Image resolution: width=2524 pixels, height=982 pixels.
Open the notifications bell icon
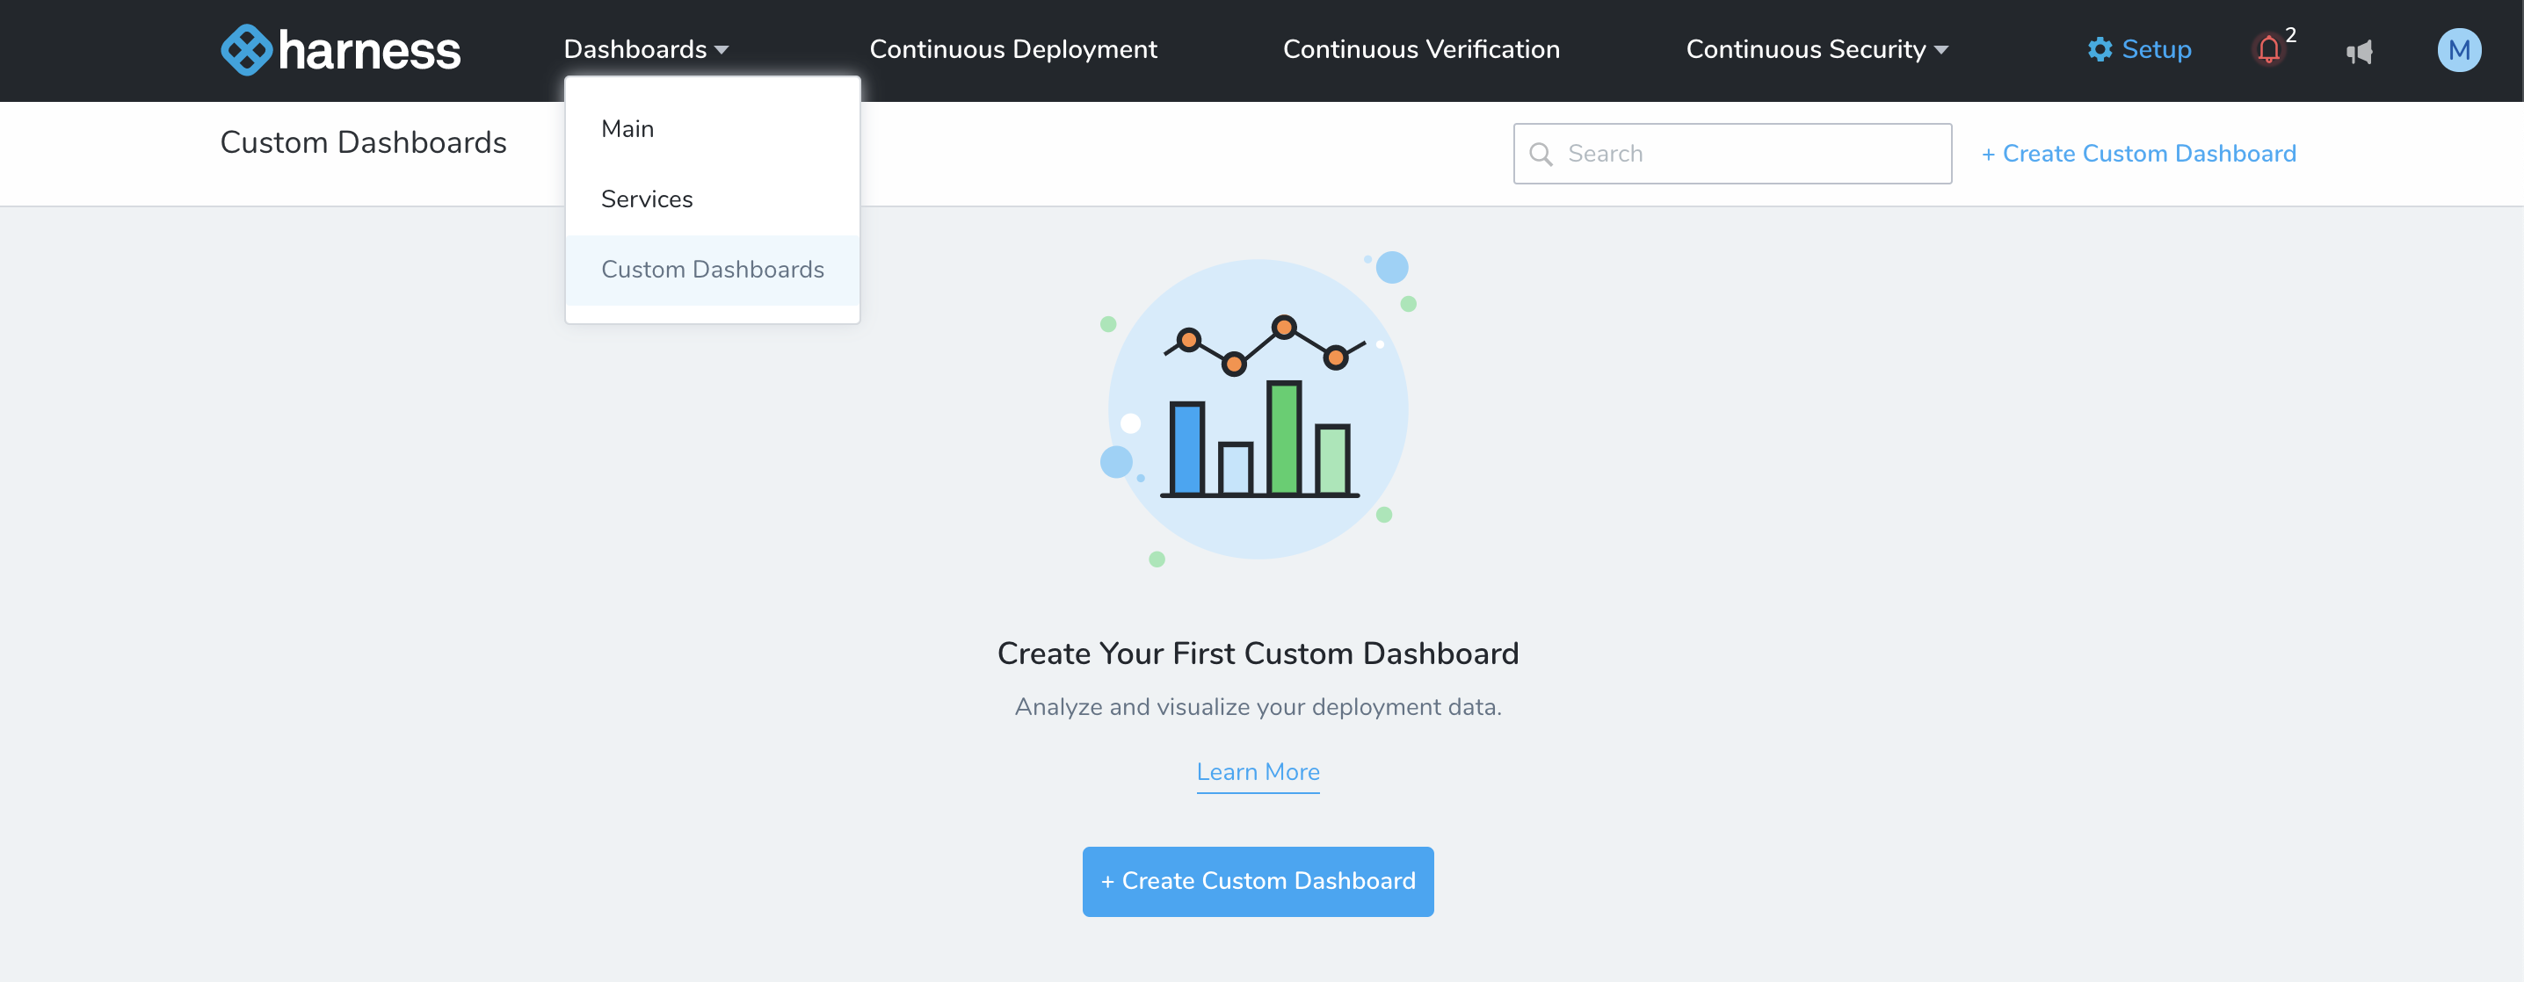click(x=2268, y=50)
